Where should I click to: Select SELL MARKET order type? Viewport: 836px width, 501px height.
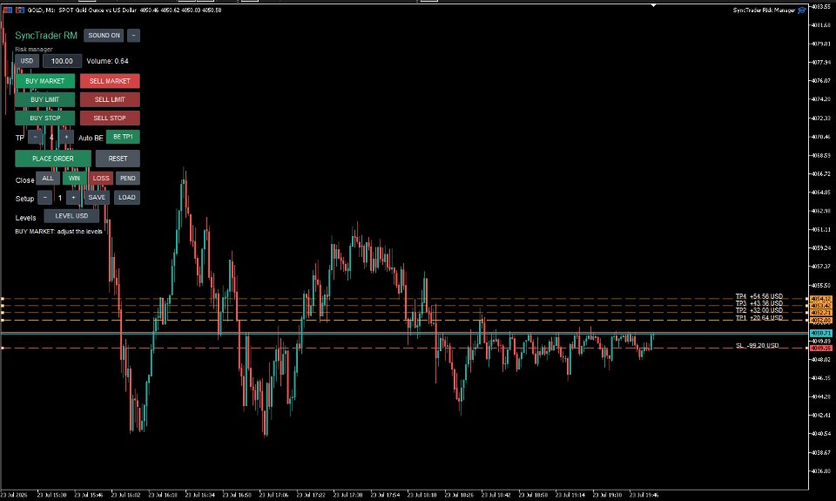point(110,81)
